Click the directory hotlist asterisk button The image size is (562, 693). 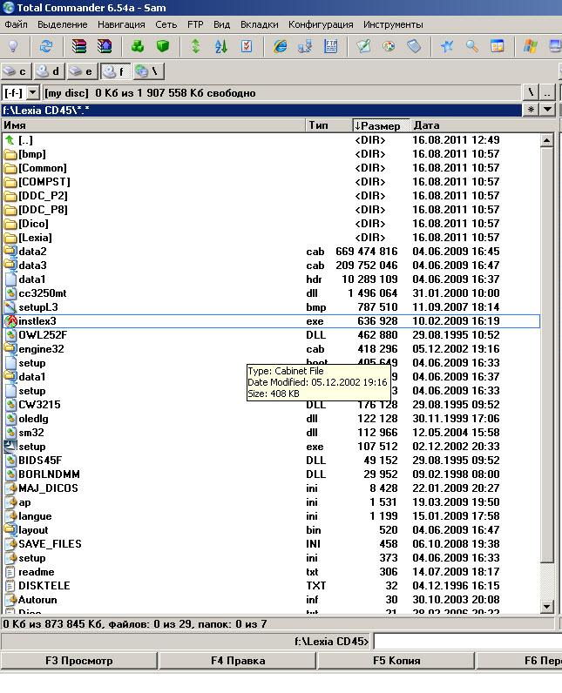[531, 110]
